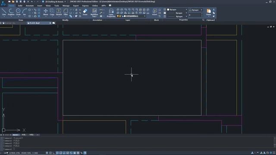Expand Multiline Text dropdown arrow

[97, 16]
